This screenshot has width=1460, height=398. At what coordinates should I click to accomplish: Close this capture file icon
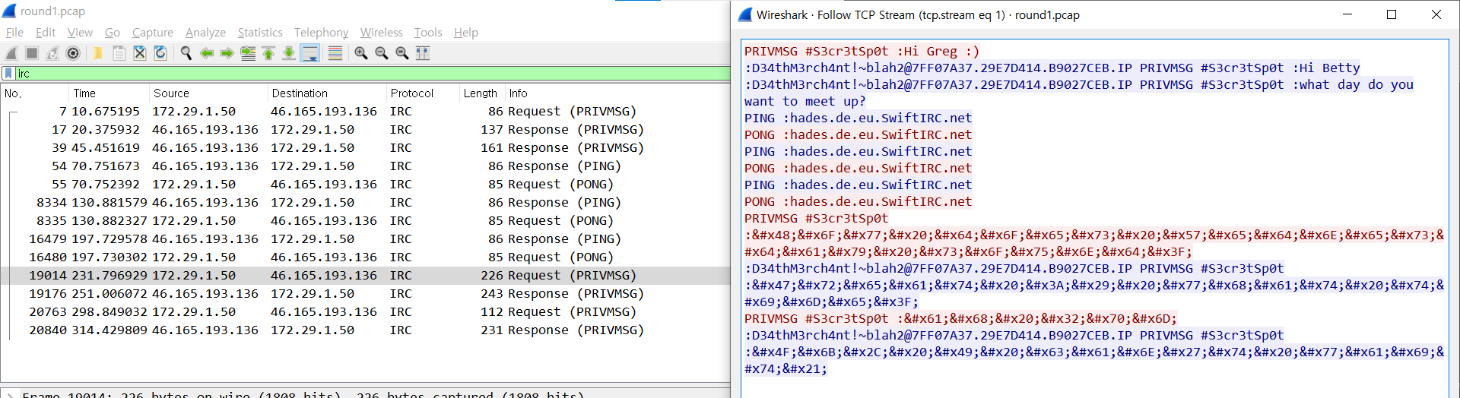(139, 53)
